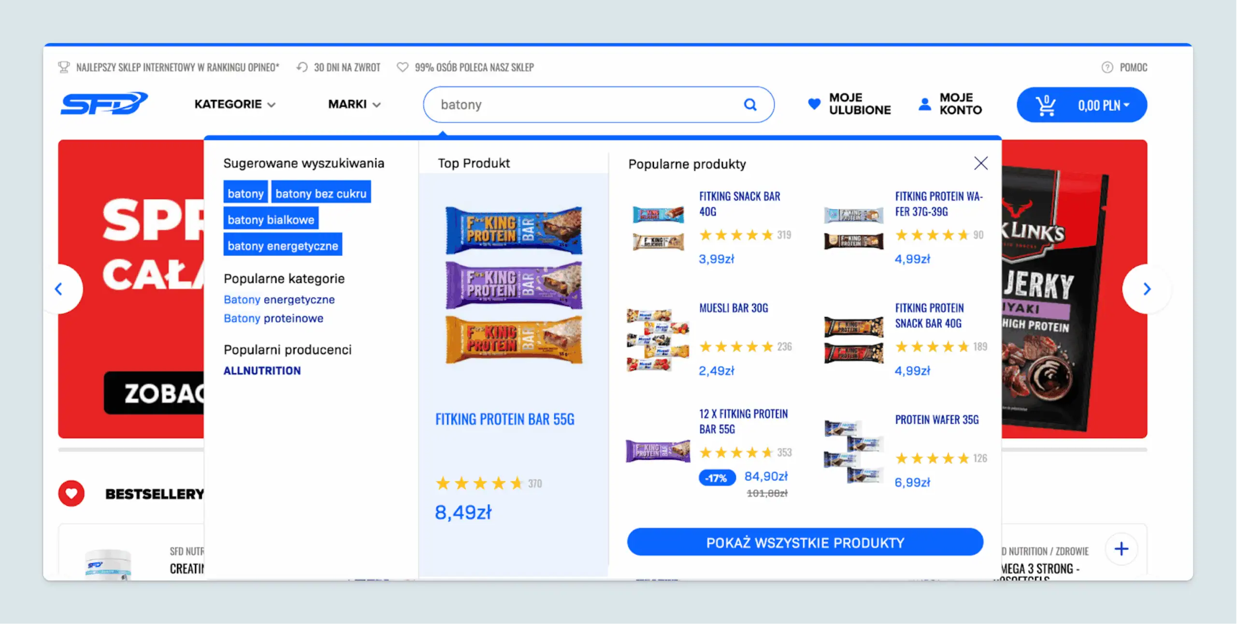Click the search magnifier icon

coord(750,104)
